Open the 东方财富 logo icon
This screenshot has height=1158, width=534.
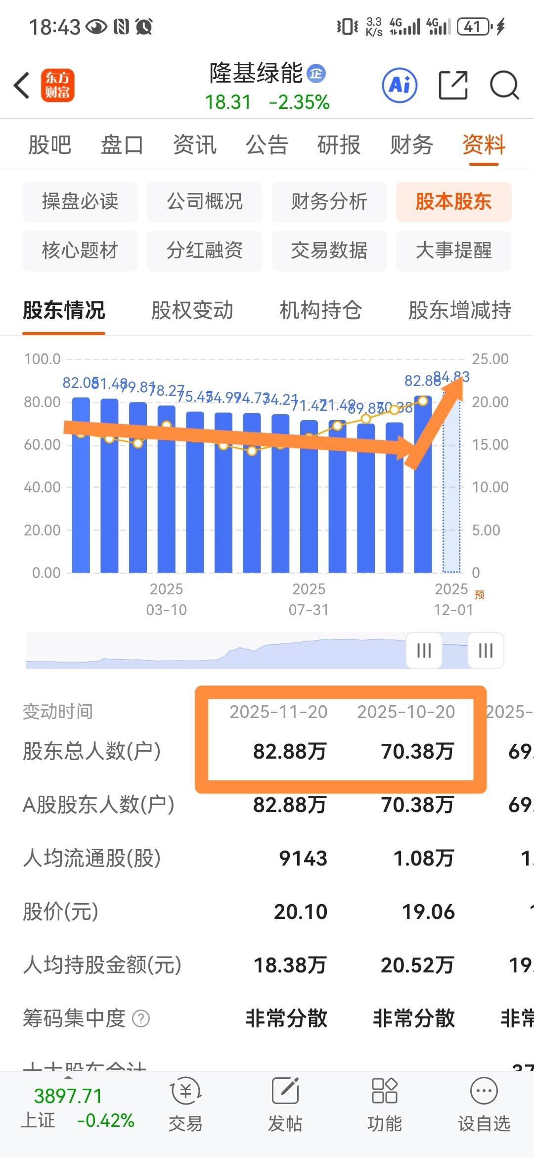58,85
